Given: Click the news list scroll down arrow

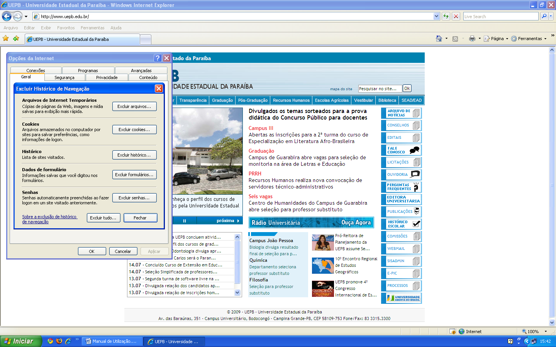Looking at the screenshot, I should coord(237,293).
